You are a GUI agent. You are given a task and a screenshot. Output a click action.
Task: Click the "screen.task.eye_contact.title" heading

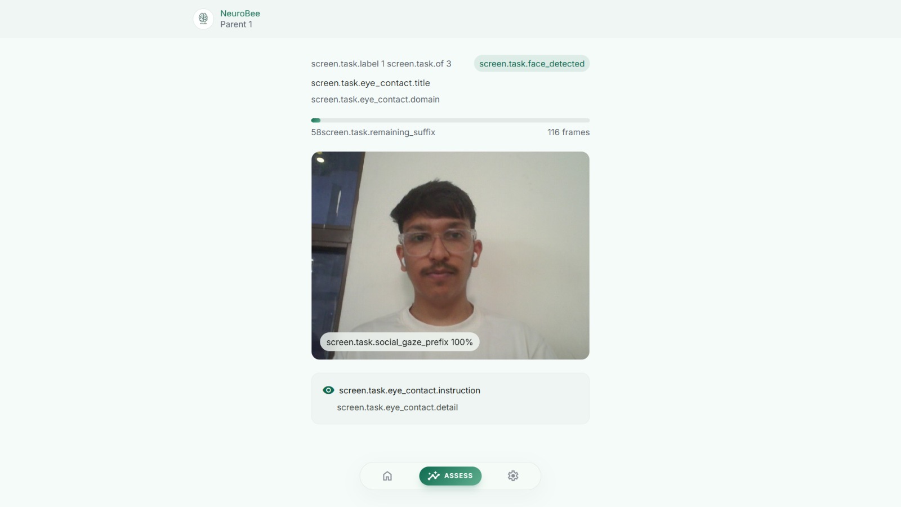point(371,83)
